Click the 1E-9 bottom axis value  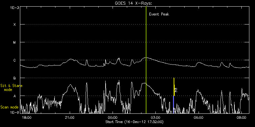[15, 112]
